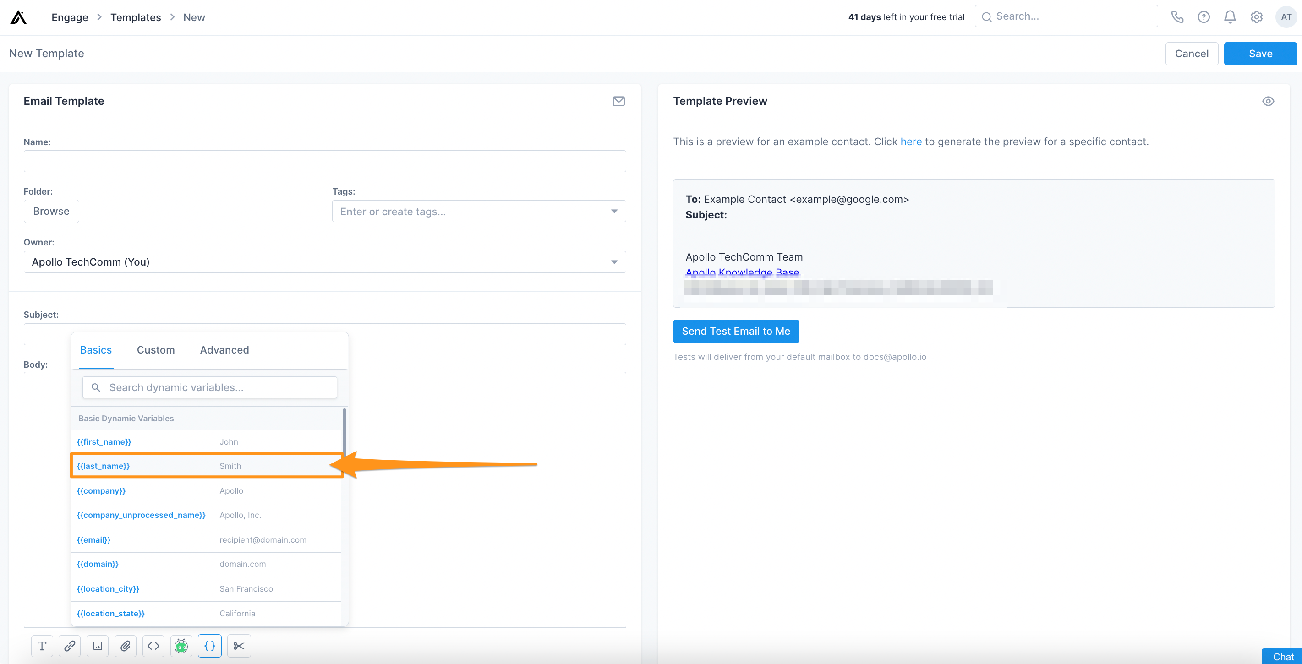This screenshot has height=664, width=1302.
Task: Insert a hyperlink using the link icon
Action: [x=70, y=645]
